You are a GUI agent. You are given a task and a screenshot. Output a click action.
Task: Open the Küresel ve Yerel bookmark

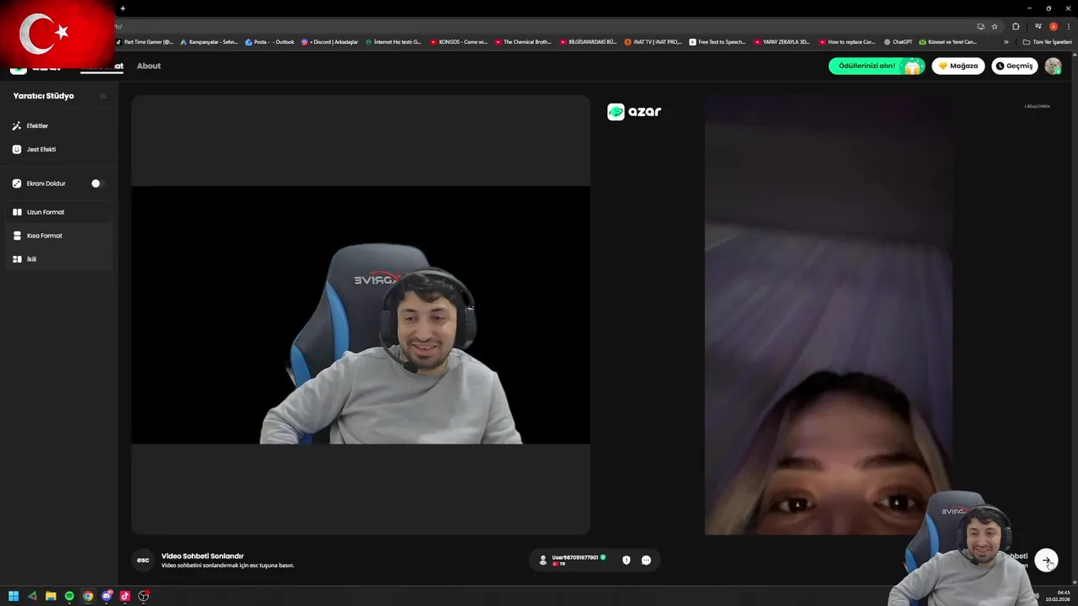pyautogui.click(x=948, y=42)
